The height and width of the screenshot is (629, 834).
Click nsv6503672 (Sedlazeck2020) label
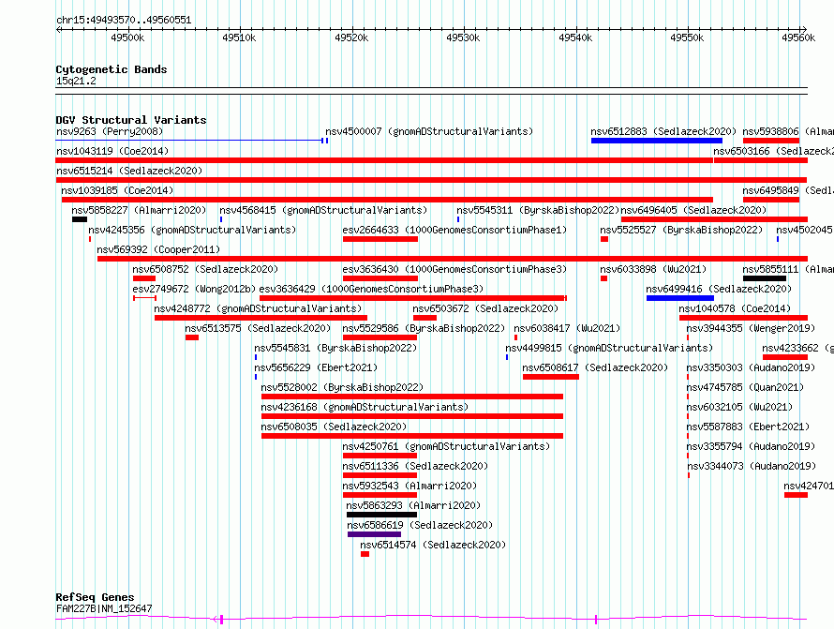pyautogui.click(x=485, y=308)
